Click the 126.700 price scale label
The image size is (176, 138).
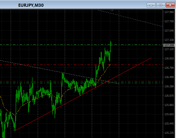tap(169, 68)
